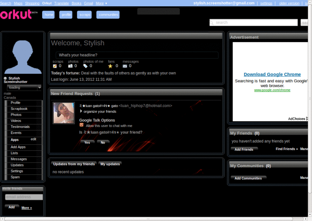
Task: Click the scraps pencil icon
Action: [55, 66]
